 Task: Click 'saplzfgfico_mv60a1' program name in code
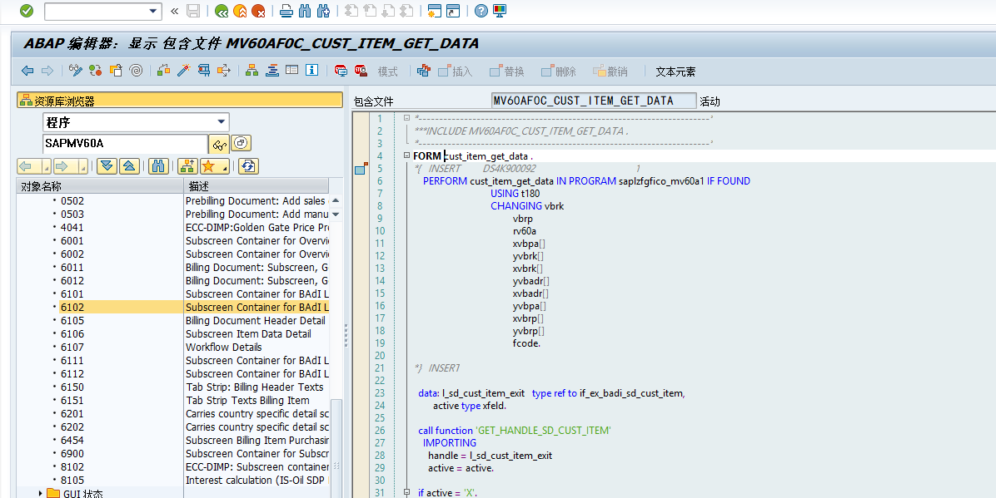(661, 180)
